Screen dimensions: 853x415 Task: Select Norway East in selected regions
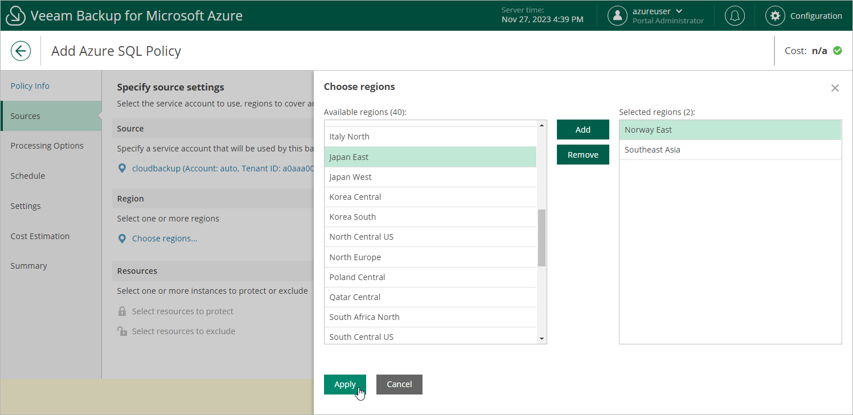[730, 130]
